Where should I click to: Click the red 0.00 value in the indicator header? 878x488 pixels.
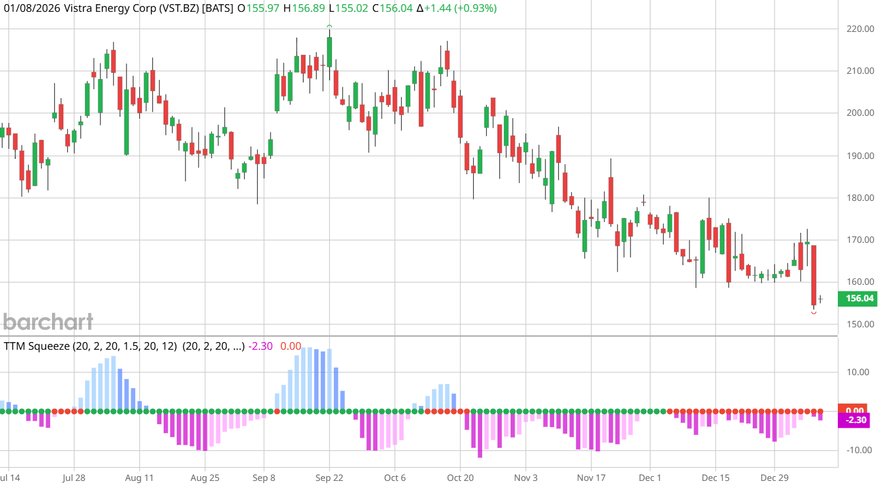point(291,346)
